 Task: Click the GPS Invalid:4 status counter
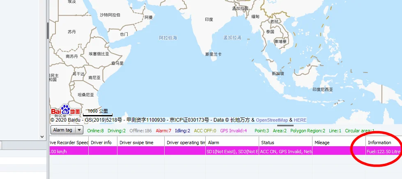[x=234, y=131]
